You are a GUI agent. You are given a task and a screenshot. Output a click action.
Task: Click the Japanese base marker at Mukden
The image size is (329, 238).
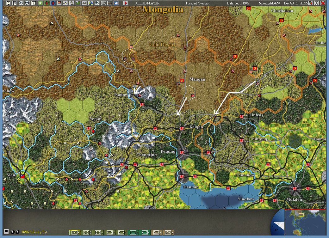pos(295,188)
